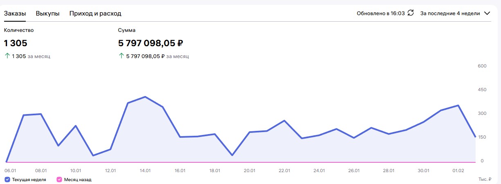Select the Приход и расход tab
Viewport: 501px width, 184px height.
(x=95, y=13)
